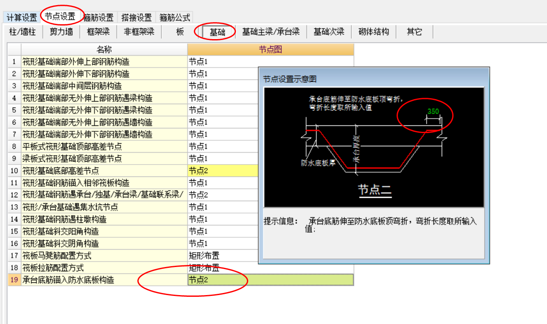Select row 筏形基础斜交阴角构造
The height and width of the screenshot is (324, 547).
point(104,243)
